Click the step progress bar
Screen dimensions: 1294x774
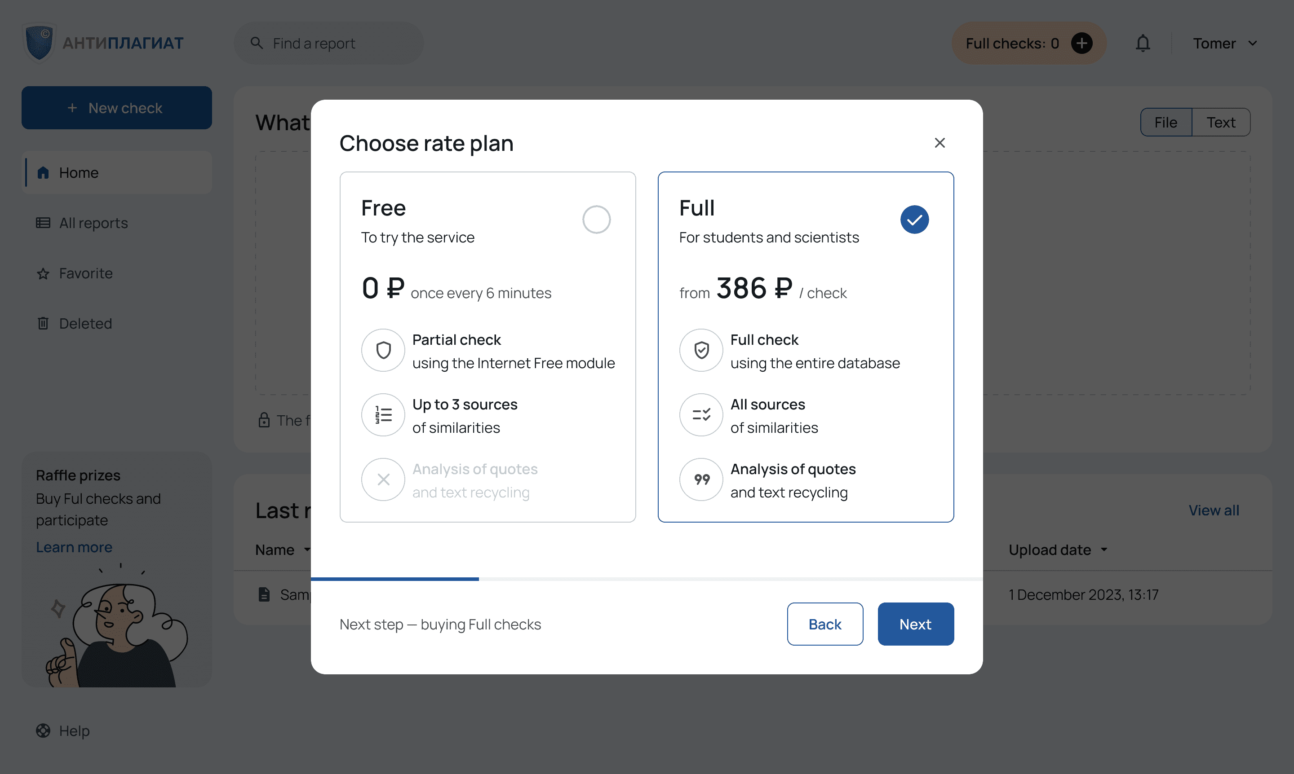[x=647, y=579]
